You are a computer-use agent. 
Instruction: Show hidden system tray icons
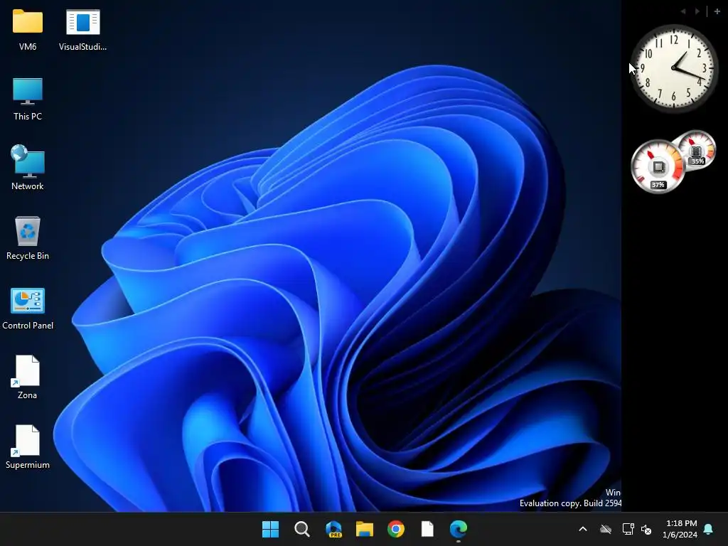pyautogui.click(x=583, y=529)
